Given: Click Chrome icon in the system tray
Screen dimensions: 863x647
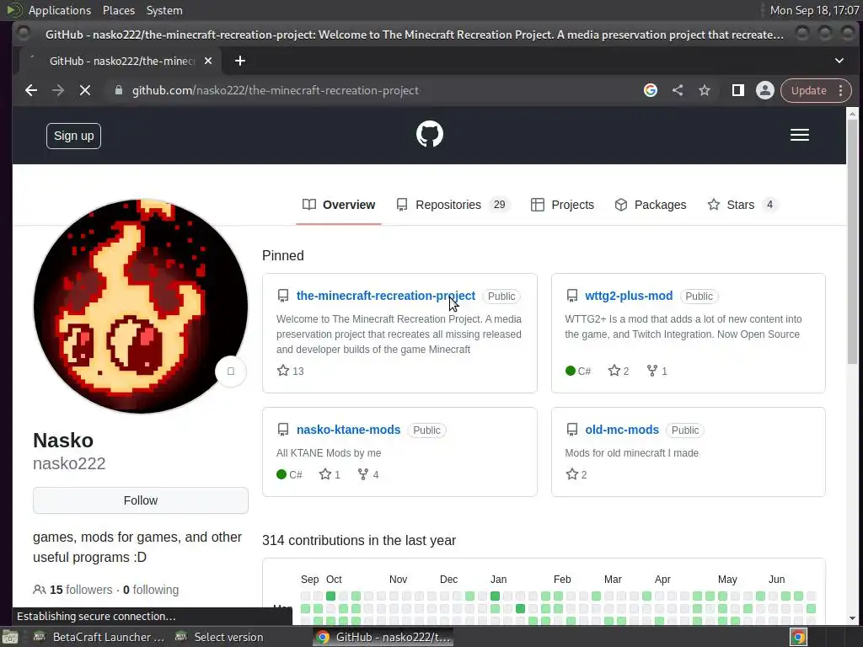Looking at the screenshot, I should (x=799, y=637).
